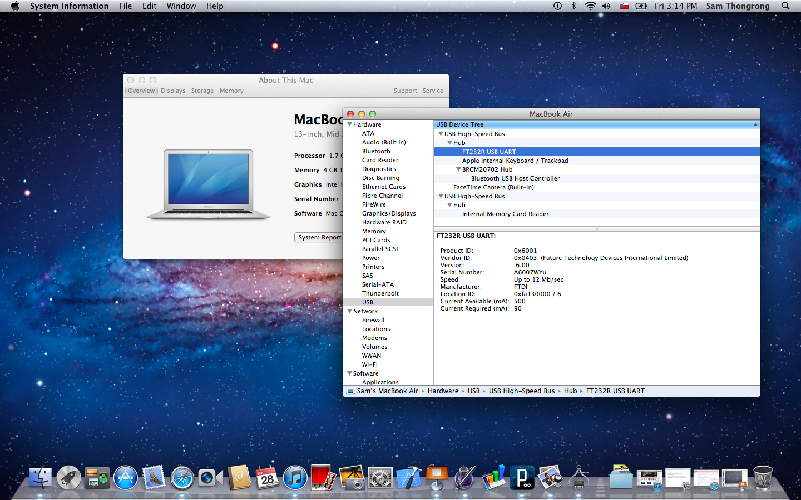Select Wi-Fi under Network
Image resolution: width=801 pixels, height=500 pixels.
tap(370, 364)
